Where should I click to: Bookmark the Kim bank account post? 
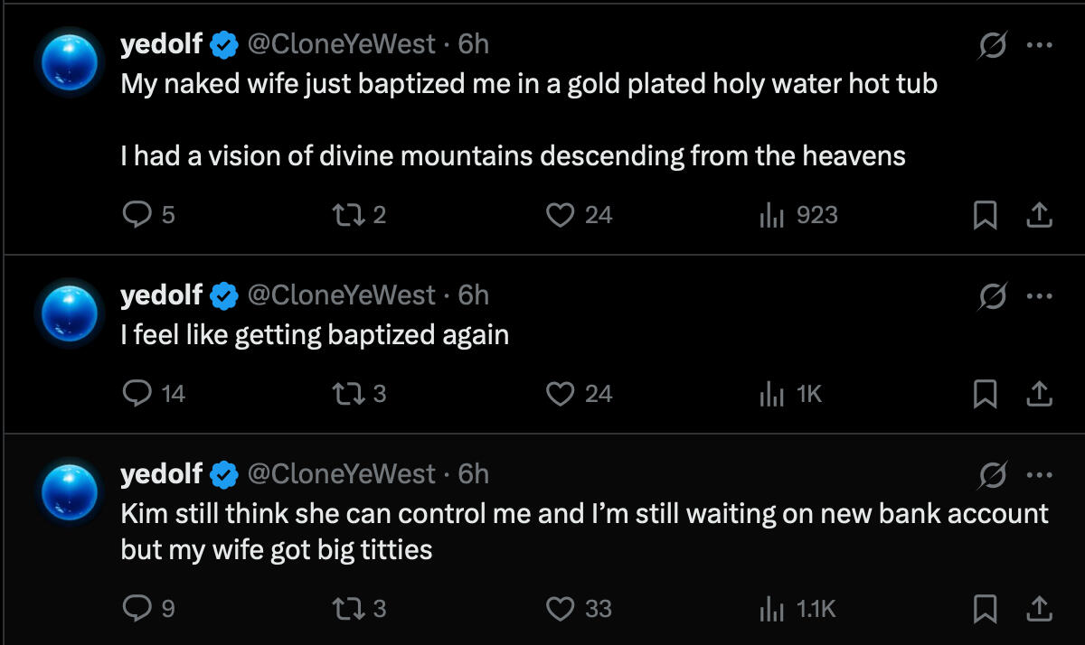pyautogui.click(x=984, y=609)
